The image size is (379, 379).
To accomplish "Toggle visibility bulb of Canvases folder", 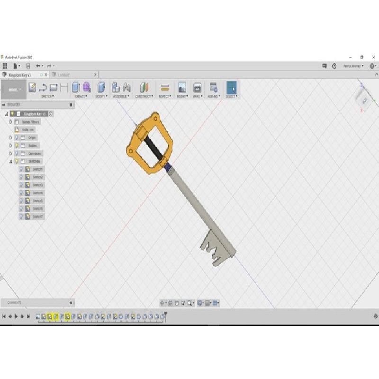I will coord(17,153).
